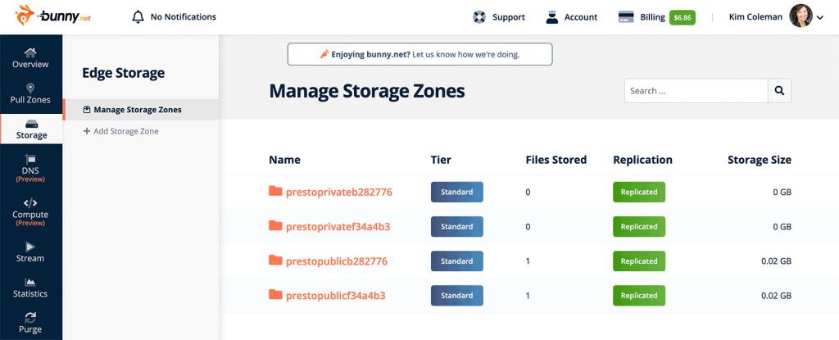
Task: Open storage zone prestoprivatef34a4b3
Action: pyautogui.click(x=338, y=226)
